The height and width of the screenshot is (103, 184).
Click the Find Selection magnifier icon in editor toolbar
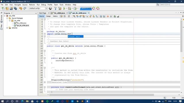tap(74, 16)
